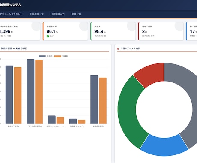The image size is (197, 163).
Task: Open the スケジュール（ガント） tab
Action: click(x=11, y=14)
